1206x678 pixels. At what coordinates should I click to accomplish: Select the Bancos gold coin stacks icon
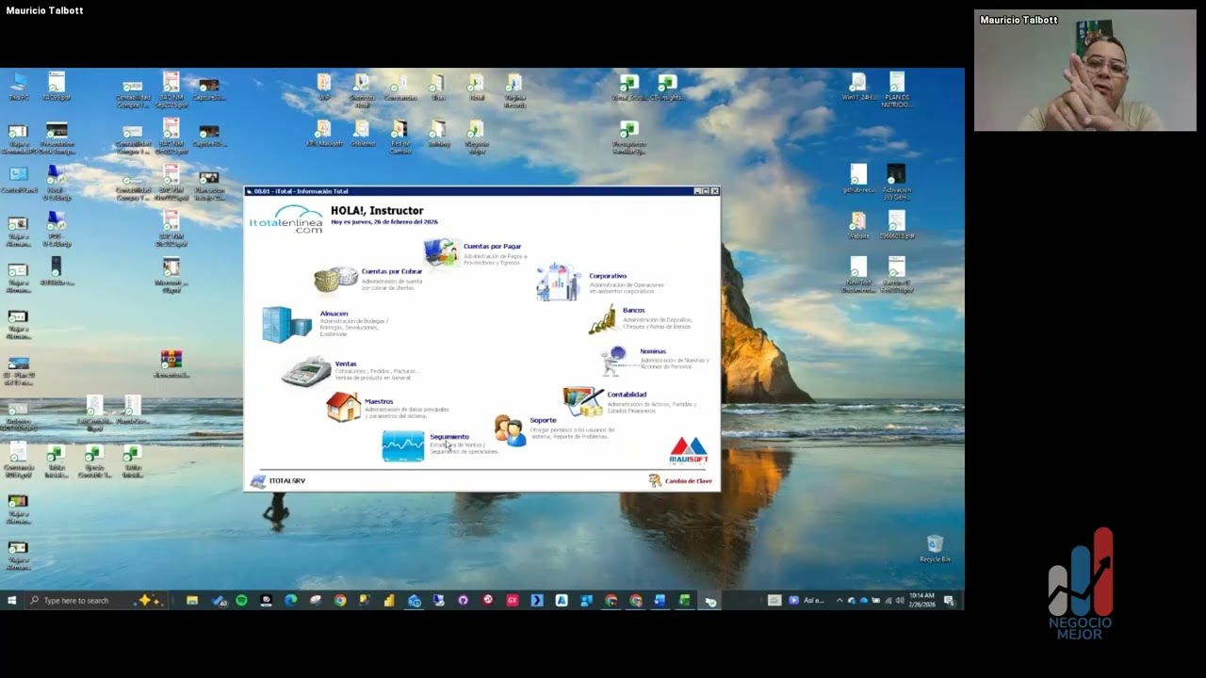click(x=603, y=319)
